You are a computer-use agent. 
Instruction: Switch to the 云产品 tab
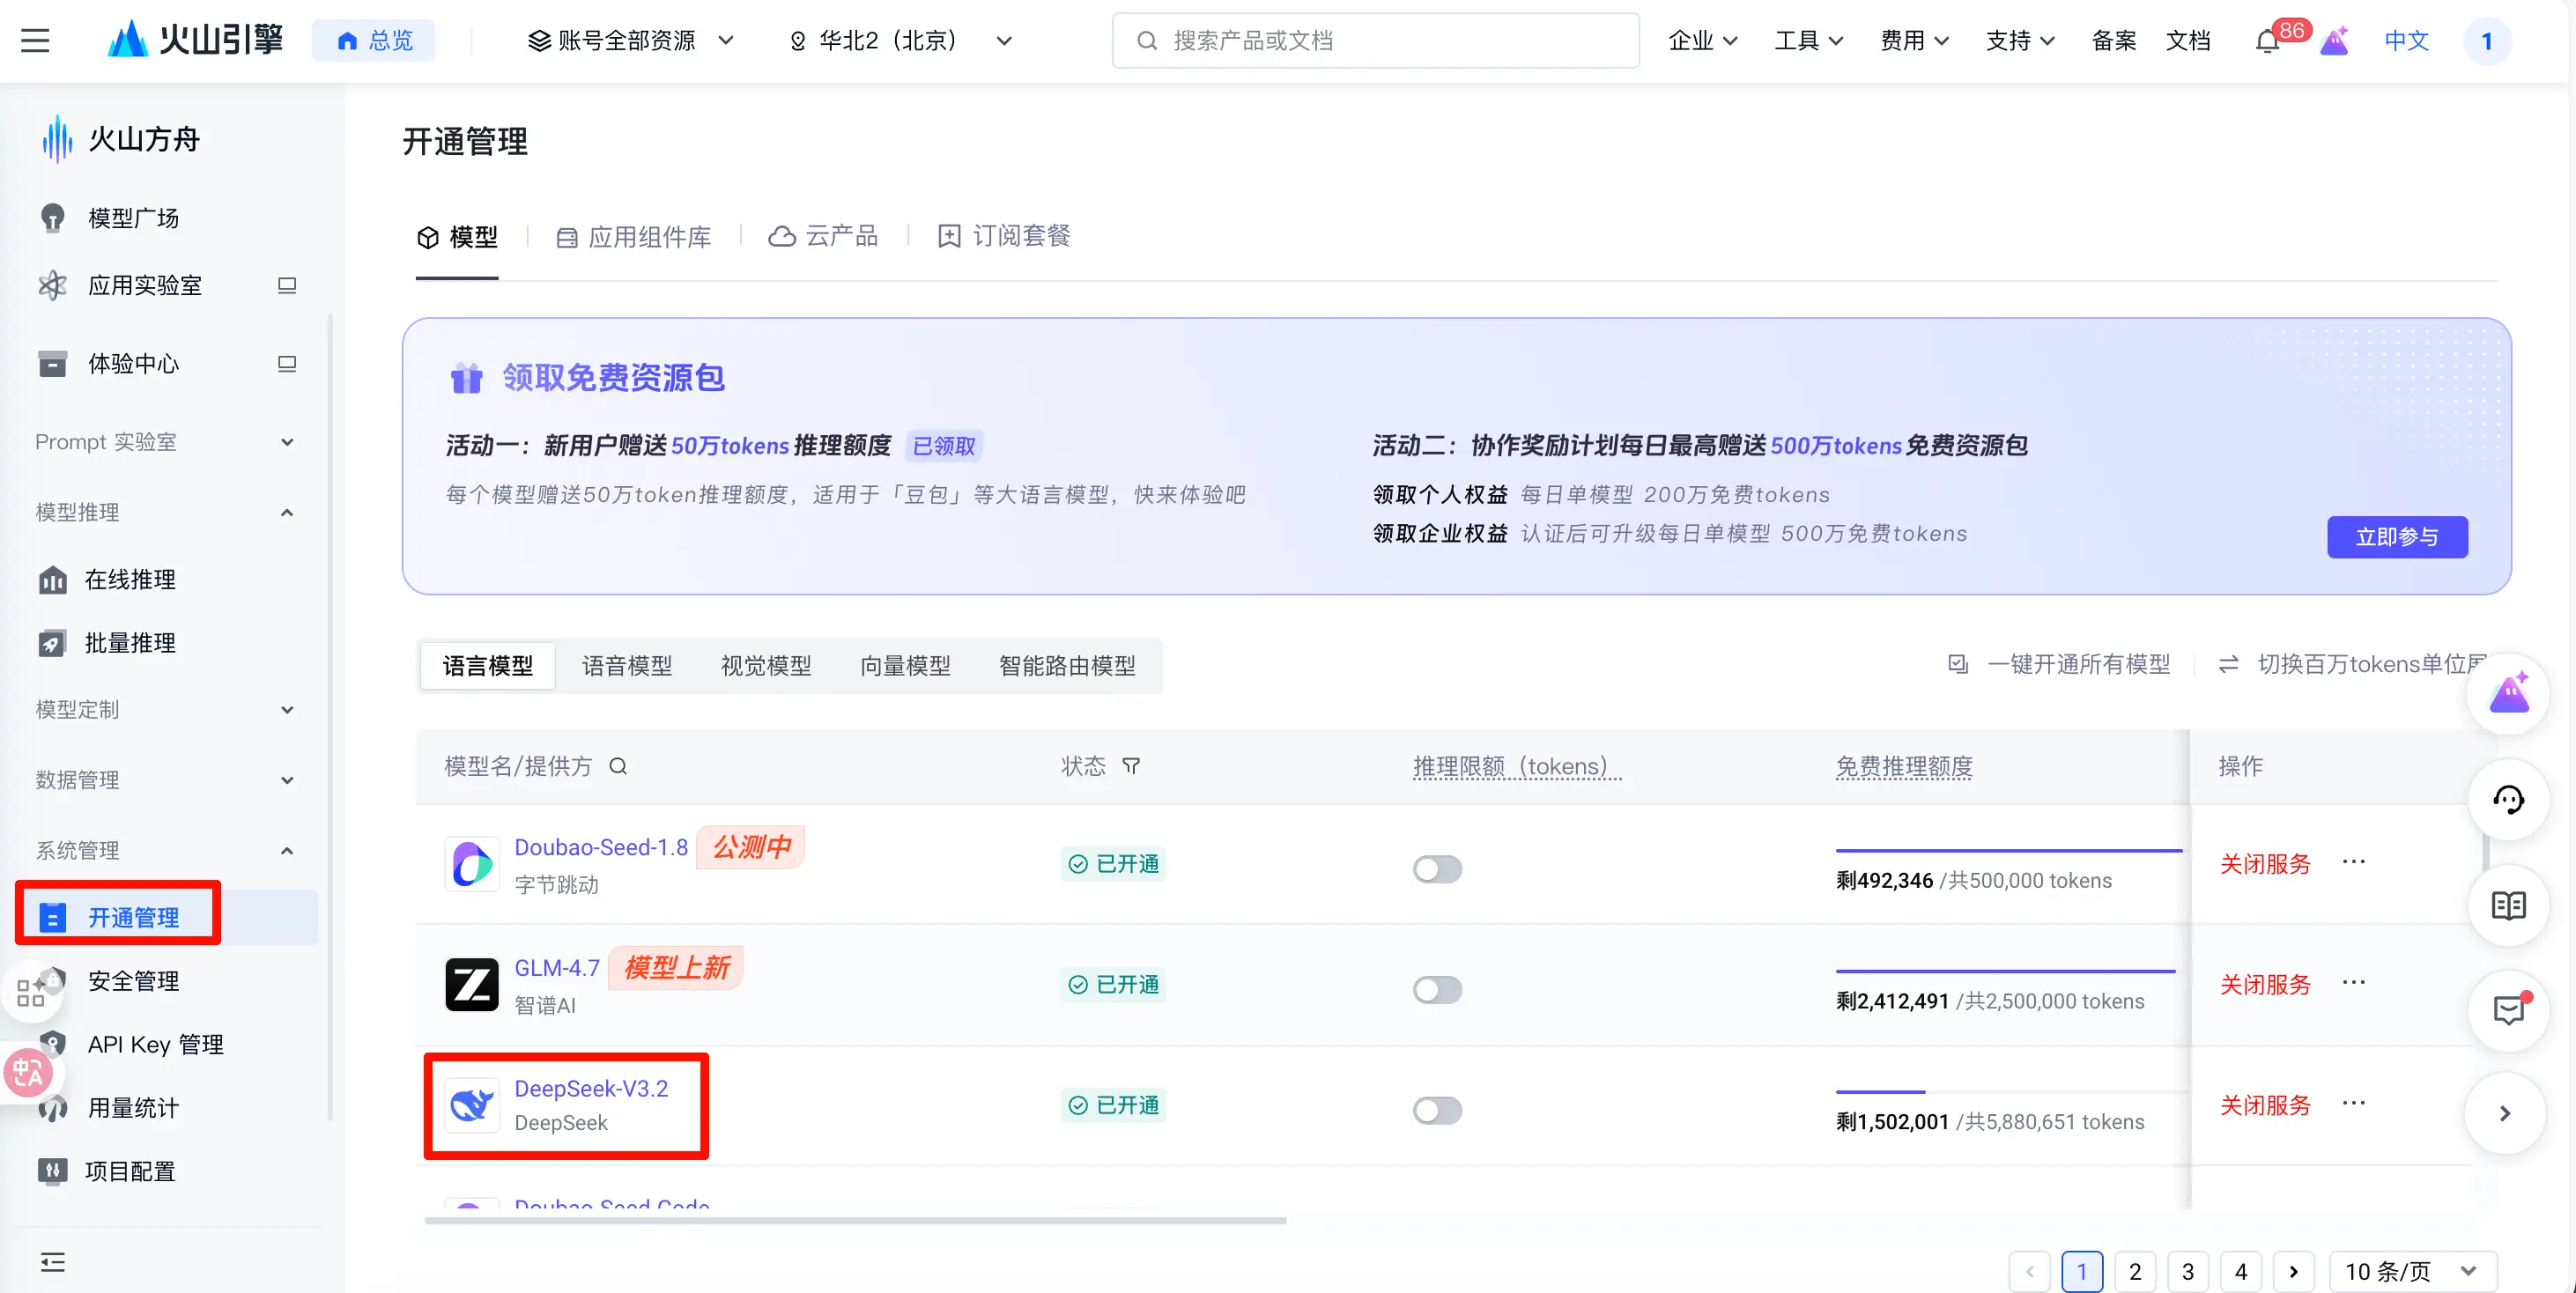point(824,236)
